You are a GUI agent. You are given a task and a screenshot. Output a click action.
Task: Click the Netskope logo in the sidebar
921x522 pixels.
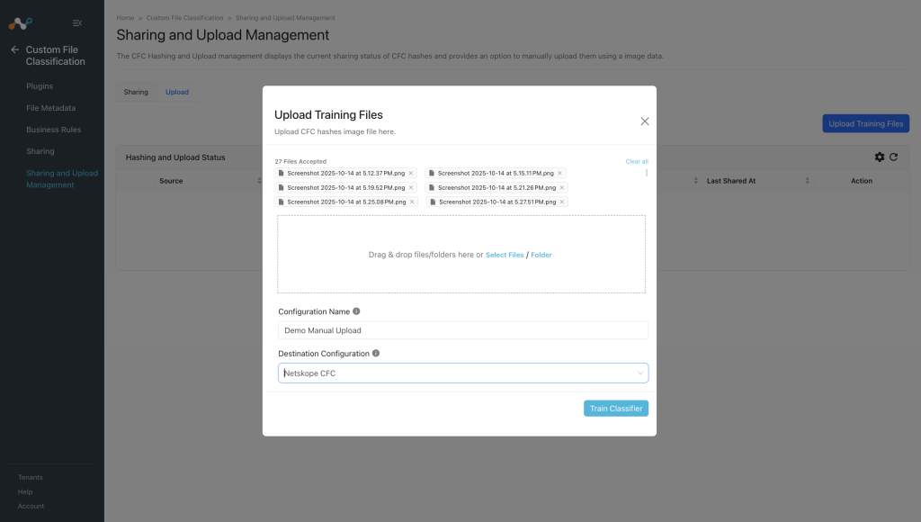(21, 23)
